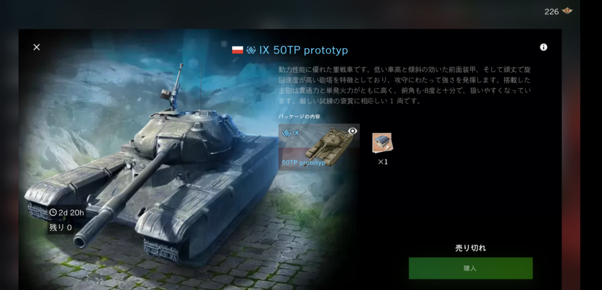This screenshot has width=602, height=290.
Task: Click tank class icon inside package card
Action: 286,133
